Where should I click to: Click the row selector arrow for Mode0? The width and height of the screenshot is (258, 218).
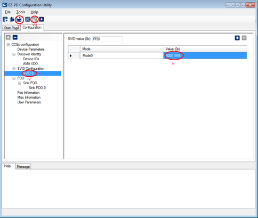(x=74, y=55)
